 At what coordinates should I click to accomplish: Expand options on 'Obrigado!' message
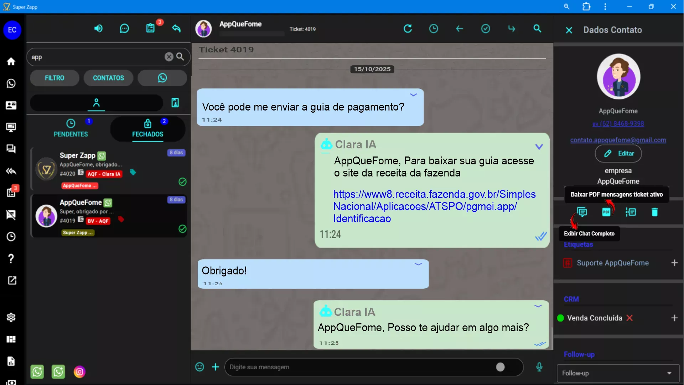[418, 264]
